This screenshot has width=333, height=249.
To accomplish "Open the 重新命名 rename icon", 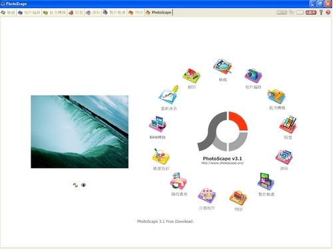I will click(169, 95).
